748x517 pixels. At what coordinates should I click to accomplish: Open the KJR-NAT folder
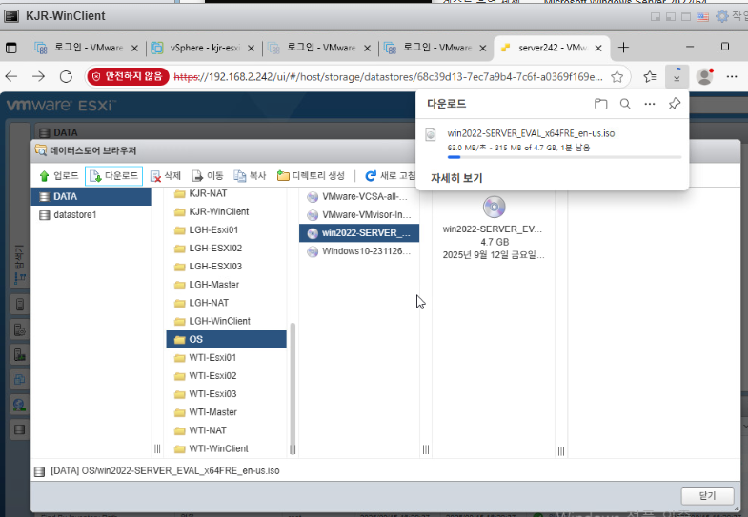click(226, 193)
